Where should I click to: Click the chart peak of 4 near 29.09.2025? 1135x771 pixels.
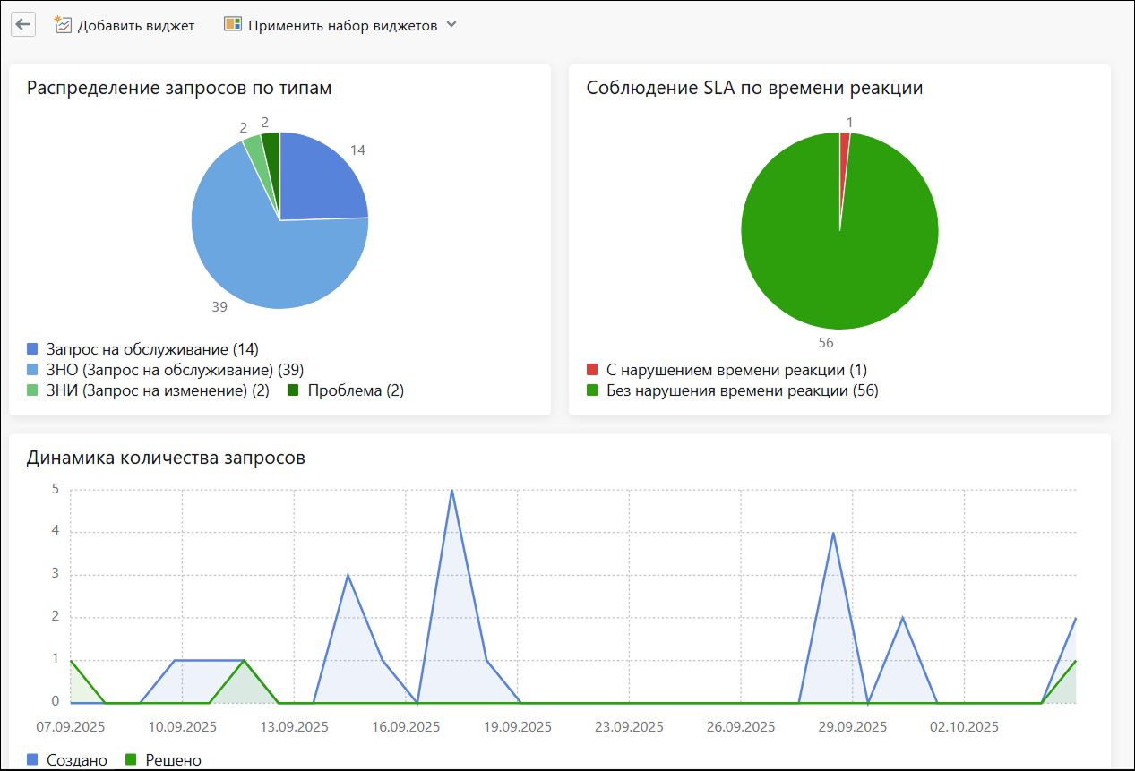pos(833,533)
